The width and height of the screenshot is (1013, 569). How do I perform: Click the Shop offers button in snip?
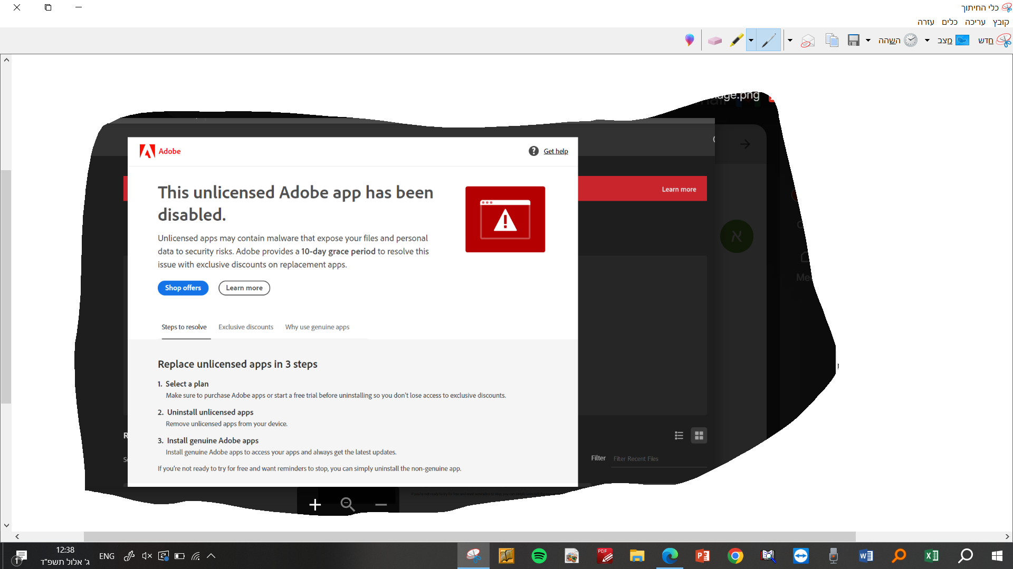[x=183, y=288]
